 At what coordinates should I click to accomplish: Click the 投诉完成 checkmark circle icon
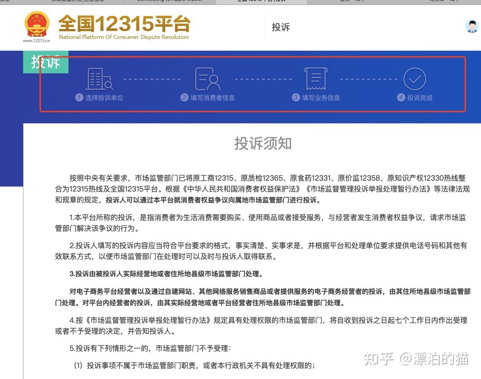[414, 79]
